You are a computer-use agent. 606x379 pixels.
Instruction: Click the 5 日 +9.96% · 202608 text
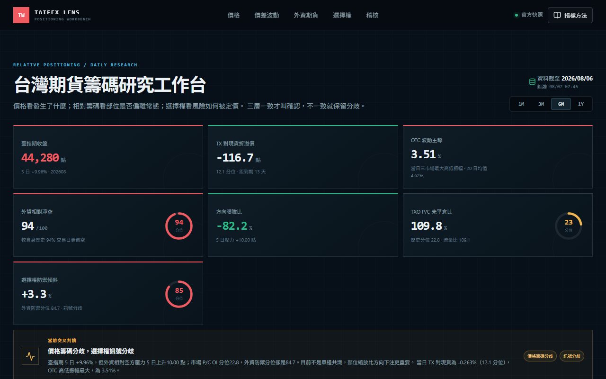tap(44, 171)
